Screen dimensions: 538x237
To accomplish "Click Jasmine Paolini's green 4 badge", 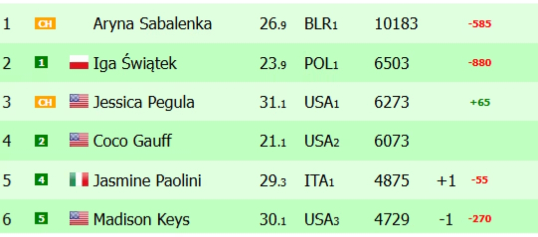I will point(41,180).
